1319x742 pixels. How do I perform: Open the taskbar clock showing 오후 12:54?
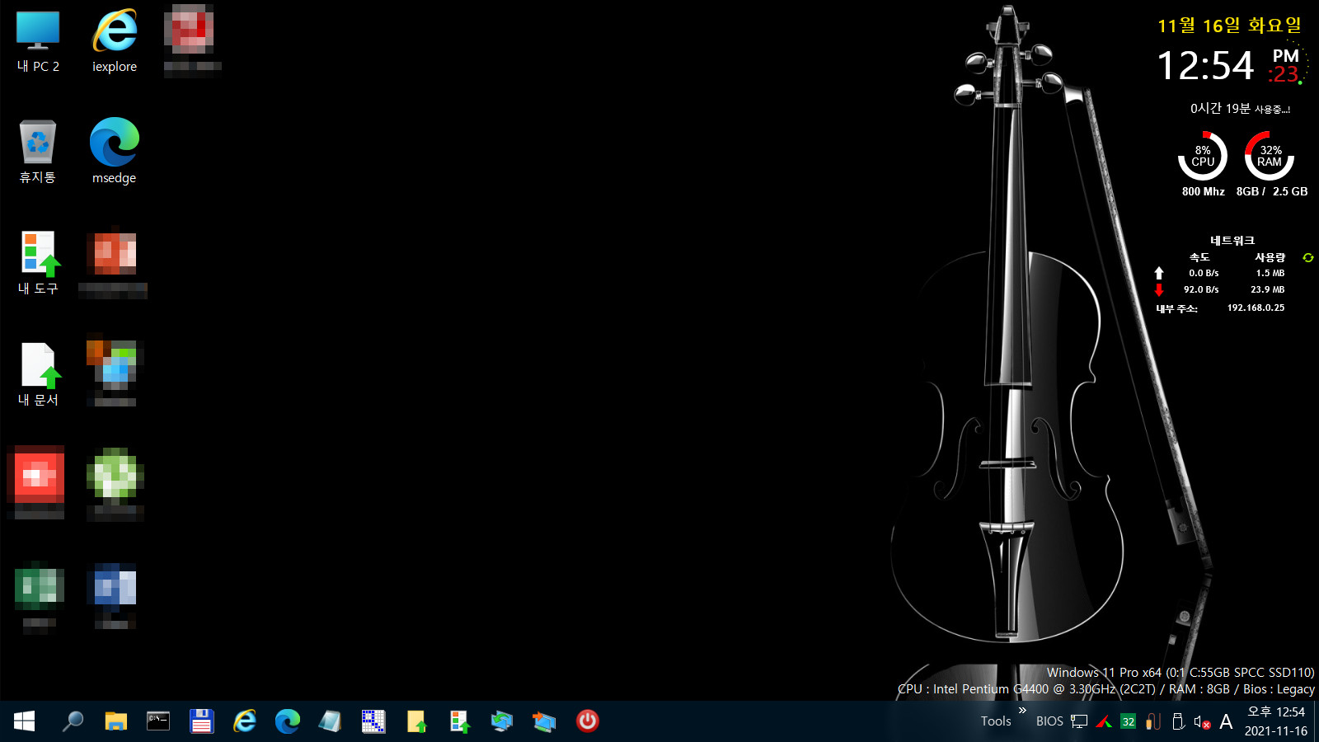coord(1276,721)
